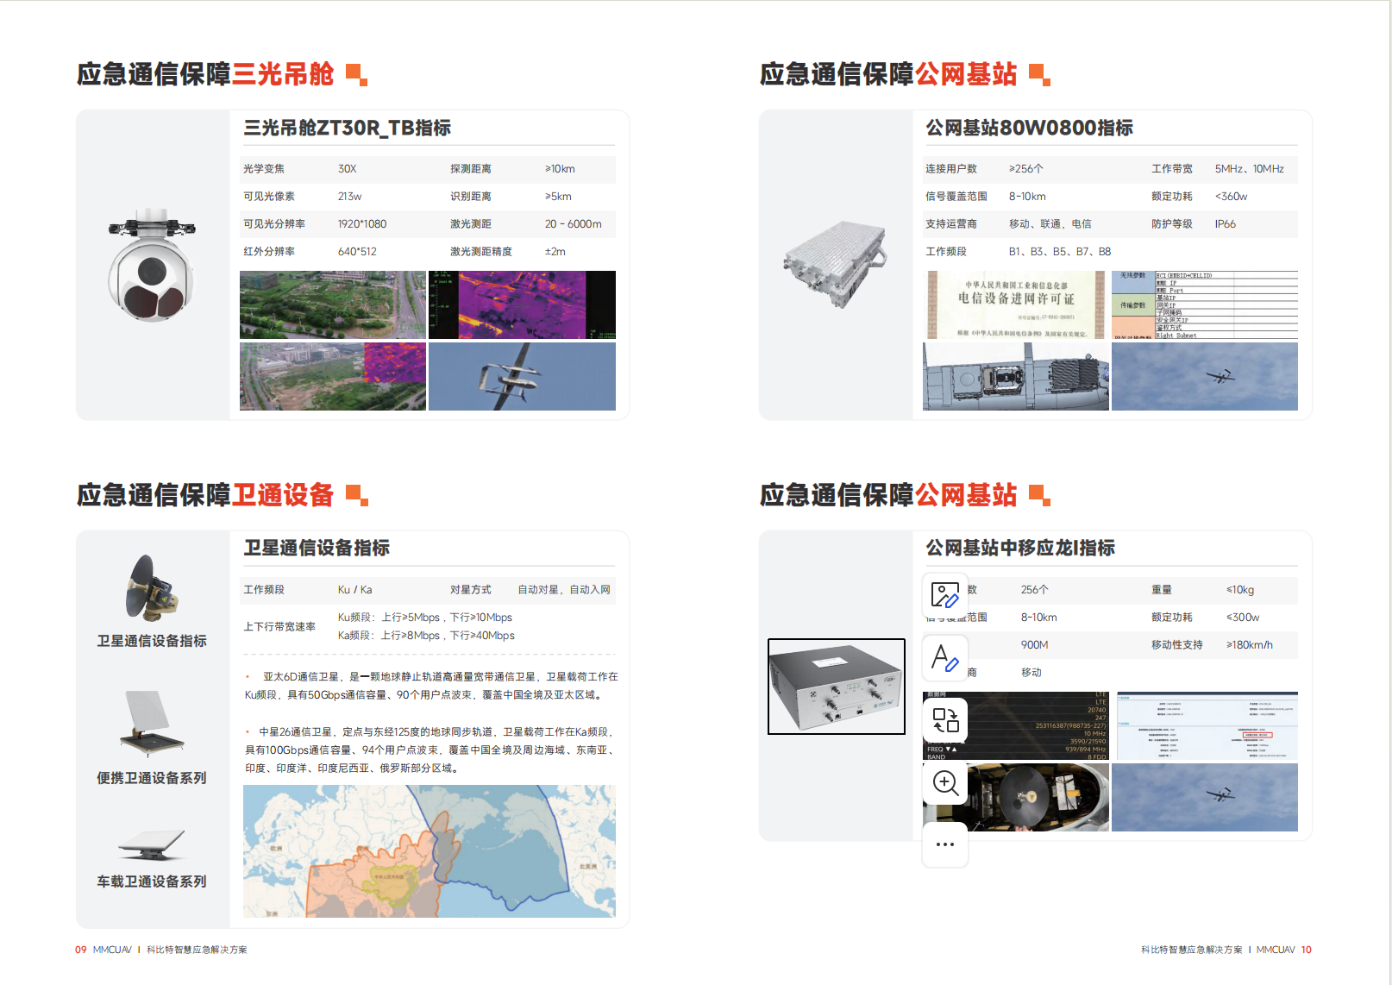Select the text edit tool with pencil
The width and height of the screenshot is (1392, 985).
tap(945, 658)
